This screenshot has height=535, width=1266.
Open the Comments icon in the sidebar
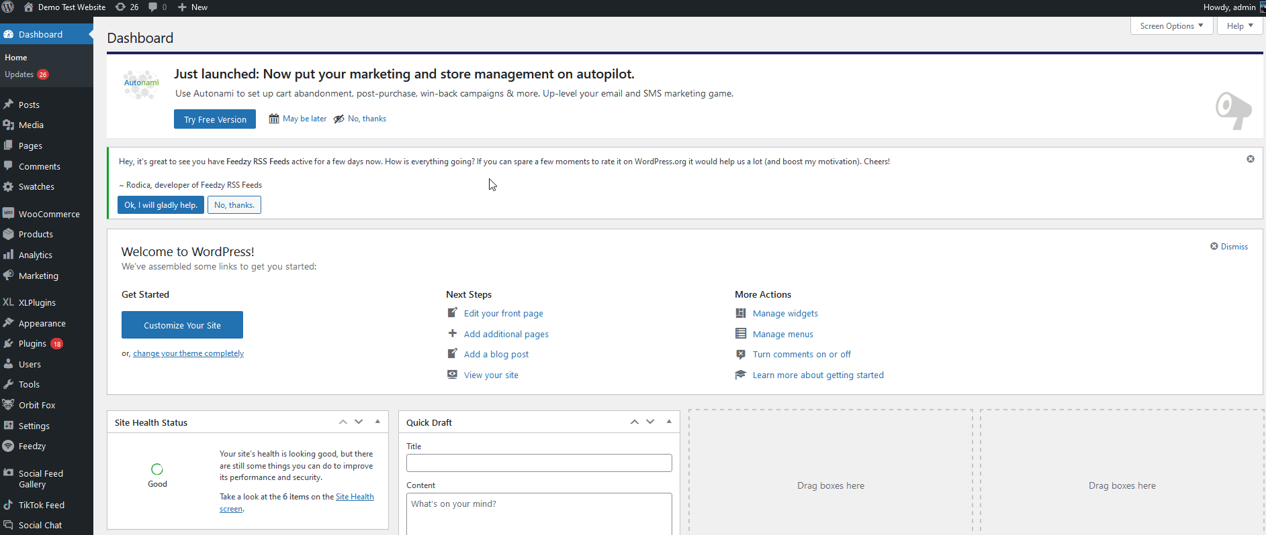point(8,166)
